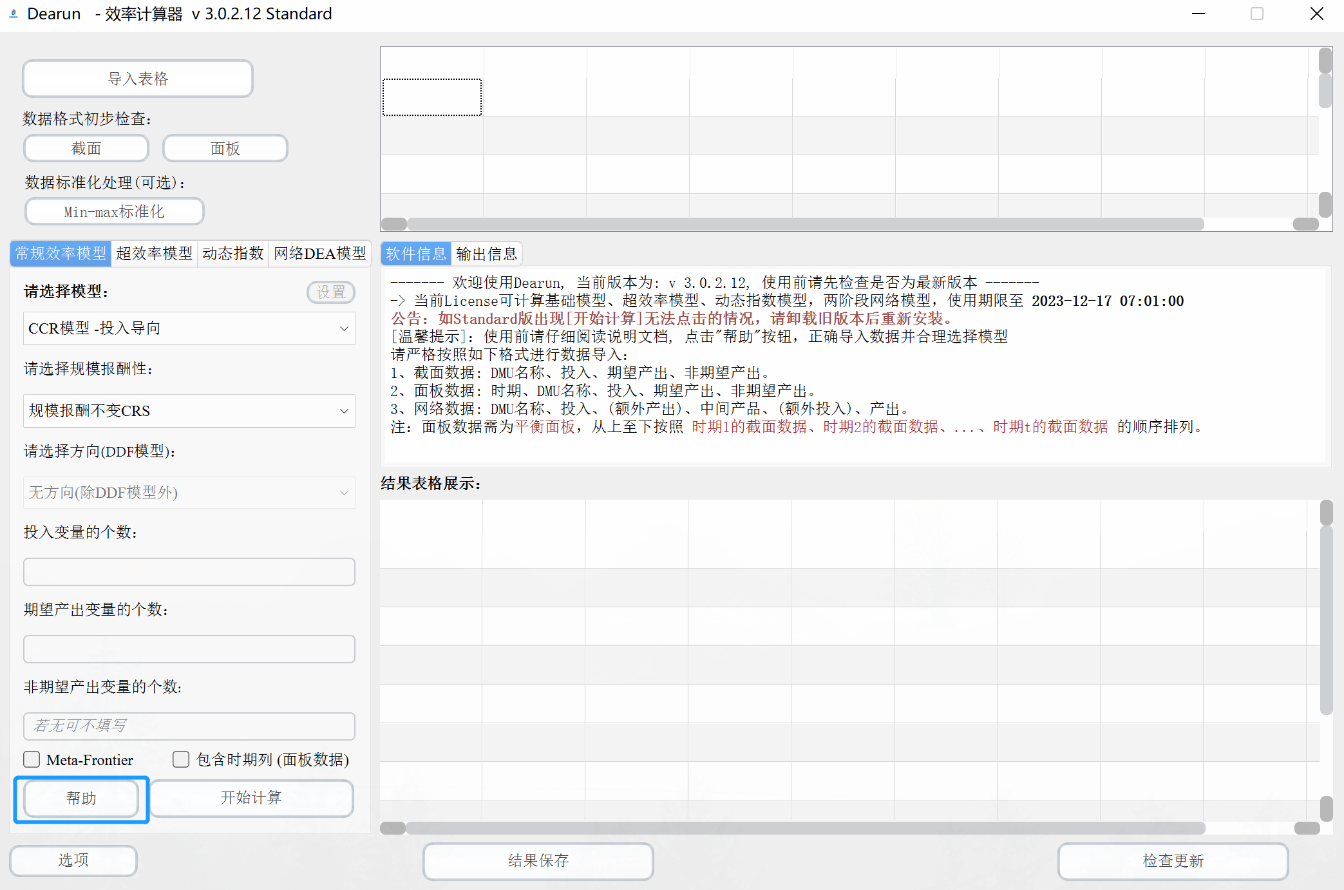Image resolution: width=1344 pixels, height=890 pixels.
Task: Click the 检查更新 button
Action: (x=1173, y=861)
